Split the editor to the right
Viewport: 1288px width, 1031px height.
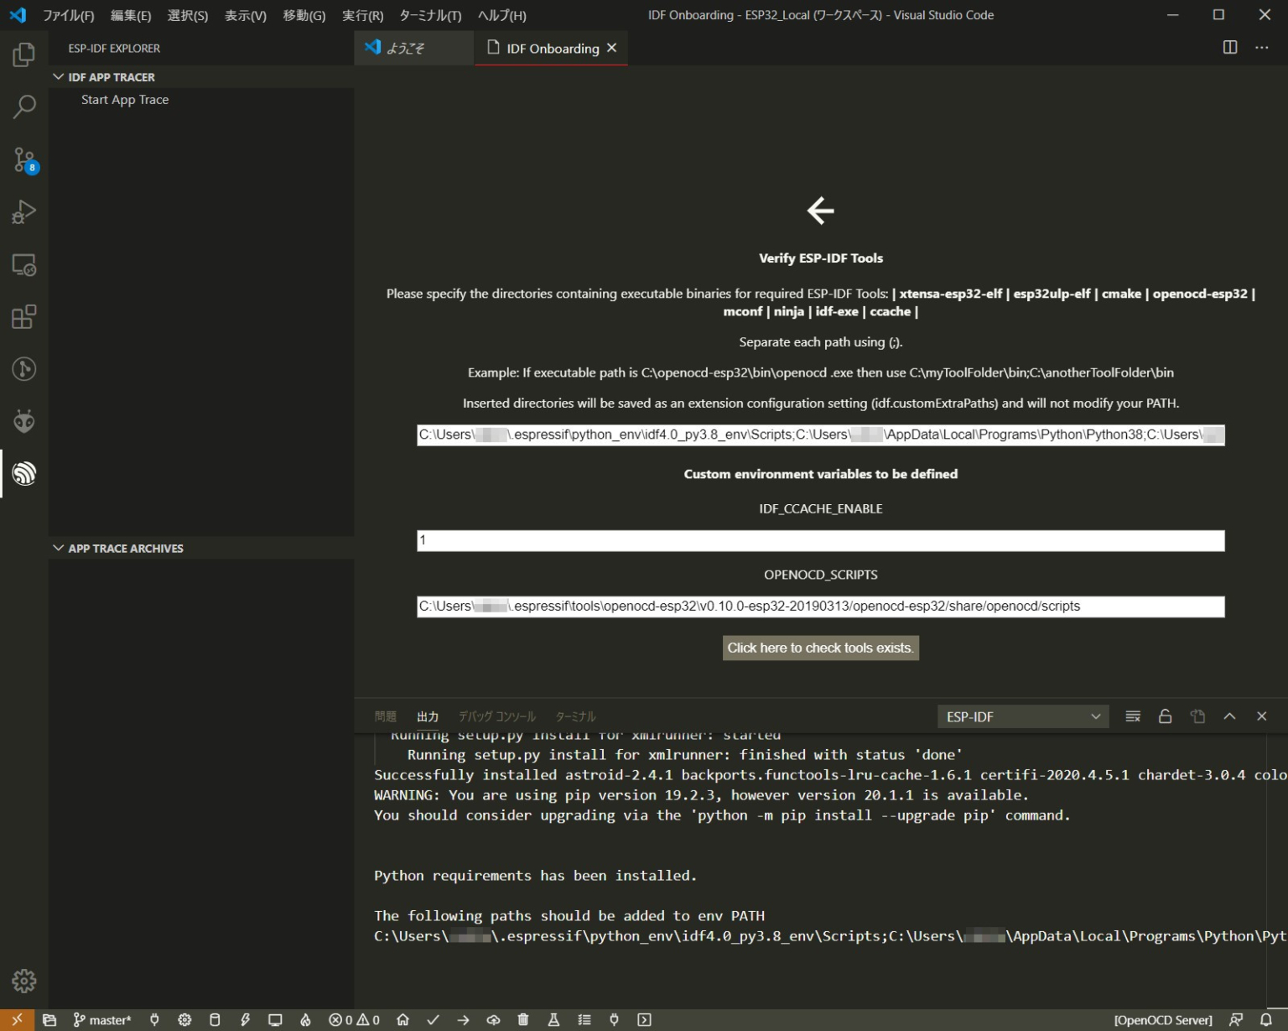pos(1229,48)
